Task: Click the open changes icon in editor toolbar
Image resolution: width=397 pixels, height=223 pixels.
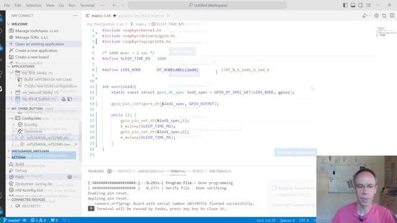Action: [x=384, y=15]
